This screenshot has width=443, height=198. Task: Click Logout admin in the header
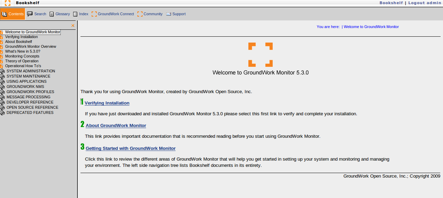[x=425, y=3]
